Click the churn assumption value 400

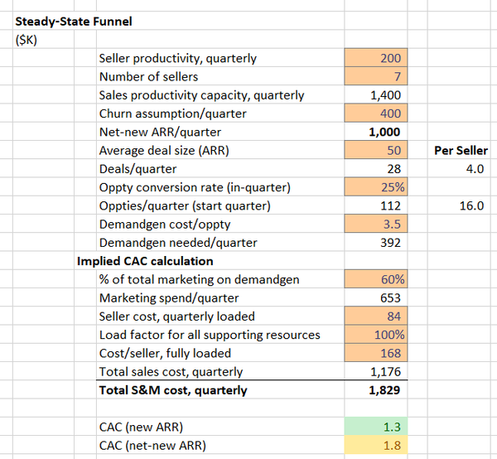point(376,113)
